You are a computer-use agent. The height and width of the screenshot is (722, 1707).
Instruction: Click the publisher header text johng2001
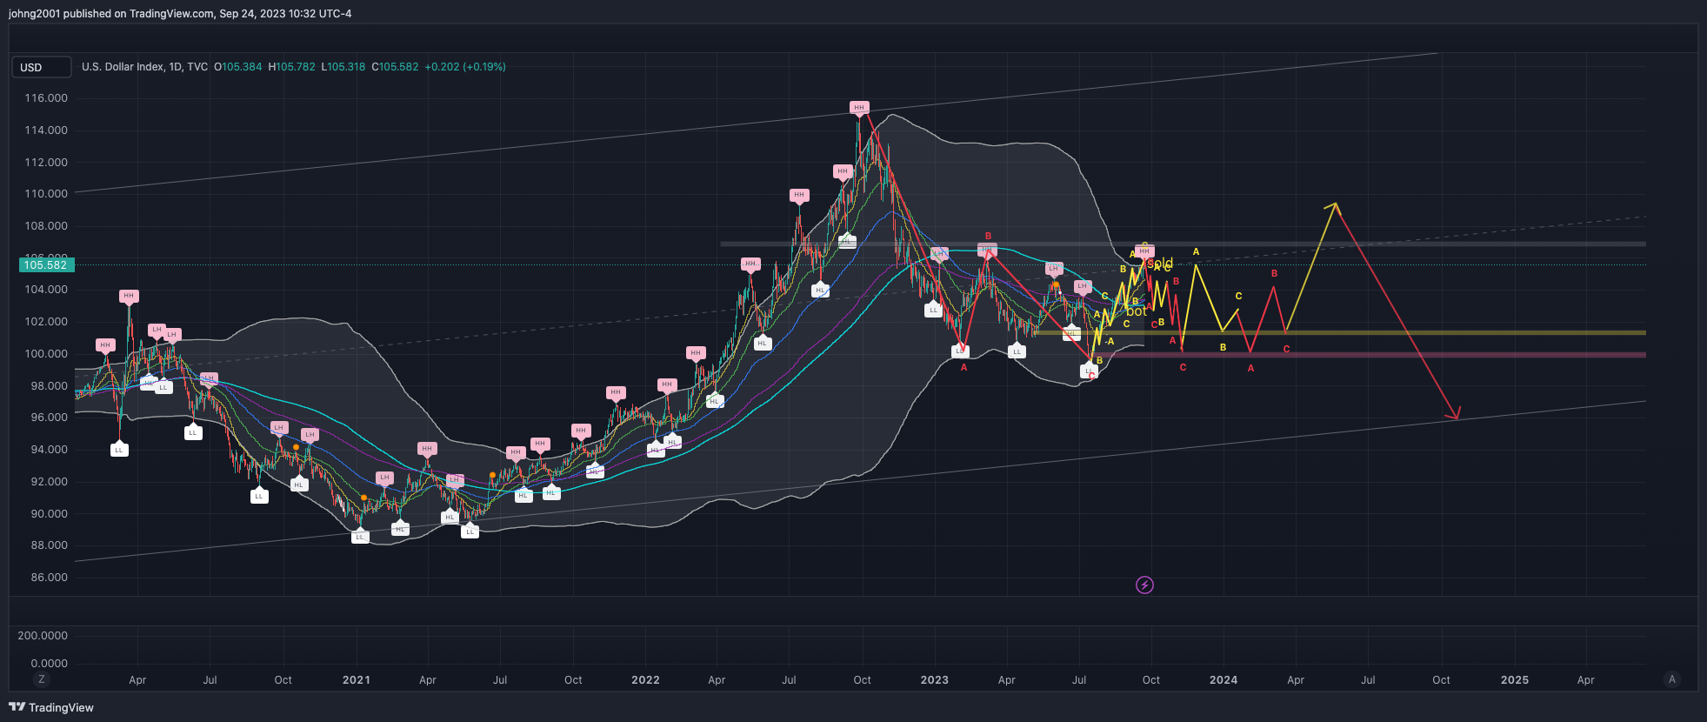click(x=34, y=14)
